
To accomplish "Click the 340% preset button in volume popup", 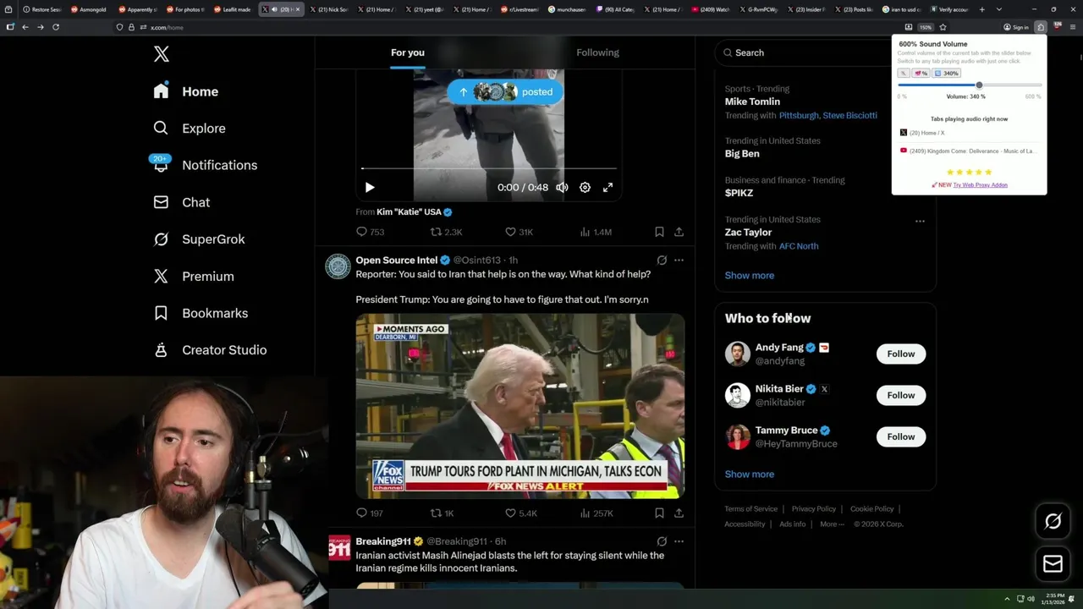I will pos(947,74).
